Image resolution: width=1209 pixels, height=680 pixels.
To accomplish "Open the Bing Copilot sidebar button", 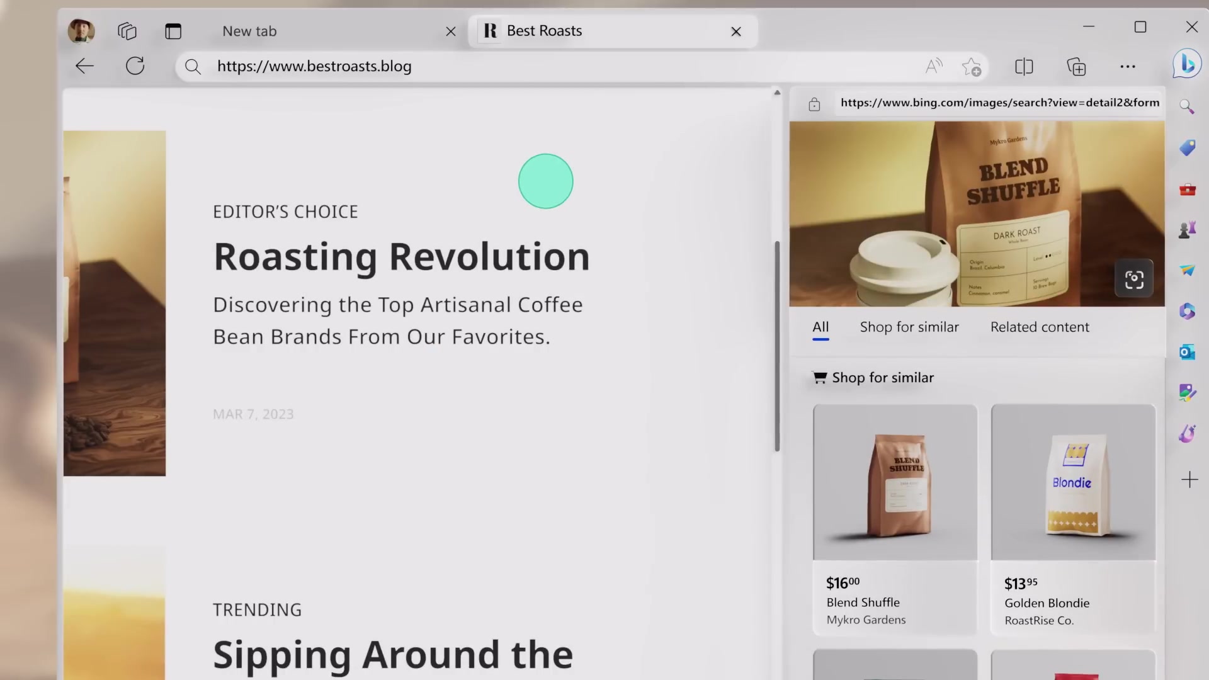I will pos(1187,64).
